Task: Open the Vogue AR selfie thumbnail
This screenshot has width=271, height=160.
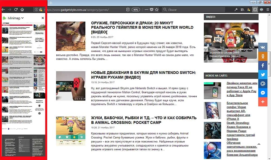Action: pos(212,110)
